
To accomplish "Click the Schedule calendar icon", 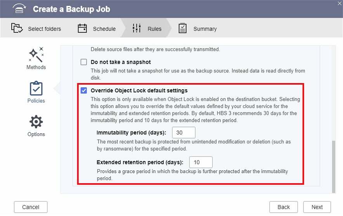I will (x=82, y=29).
